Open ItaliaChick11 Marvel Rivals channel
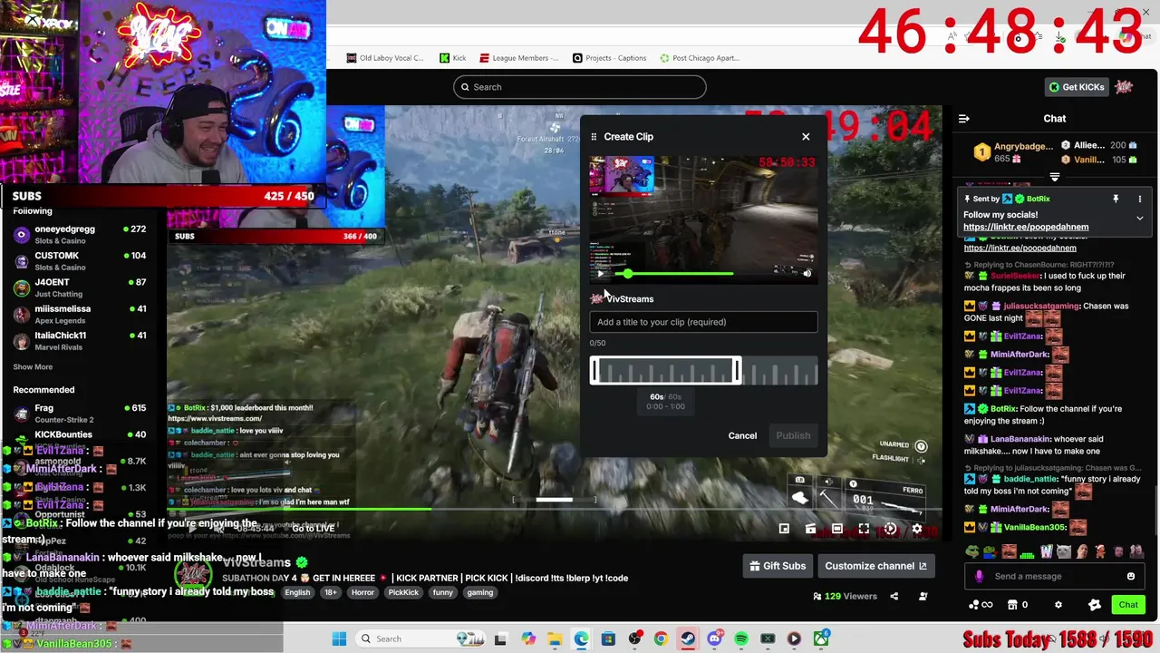The width and height of the screenshot is (1160, 653). (x=80, y=341)
